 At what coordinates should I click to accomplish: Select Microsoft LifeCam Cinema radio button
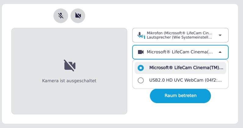[x=141, y=68]
